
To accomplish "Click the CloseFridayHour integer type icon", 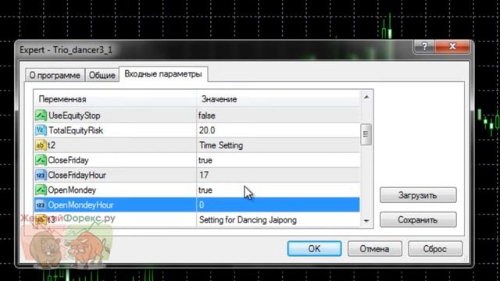I will pos(41,175).
